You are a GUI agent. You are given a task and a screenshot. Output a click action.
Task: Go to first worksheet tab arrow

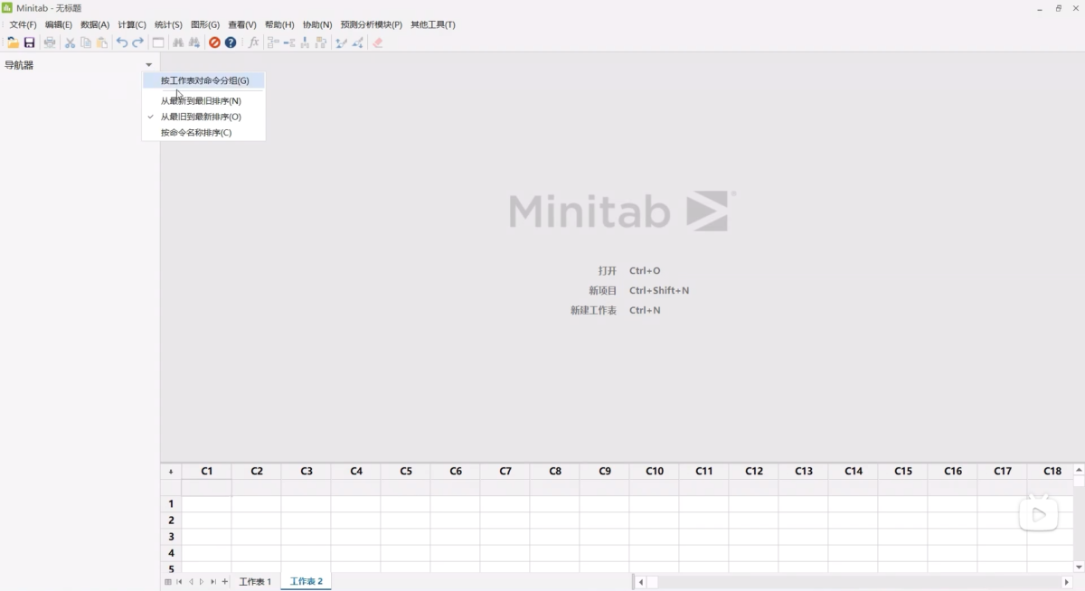tap(179, 582)
